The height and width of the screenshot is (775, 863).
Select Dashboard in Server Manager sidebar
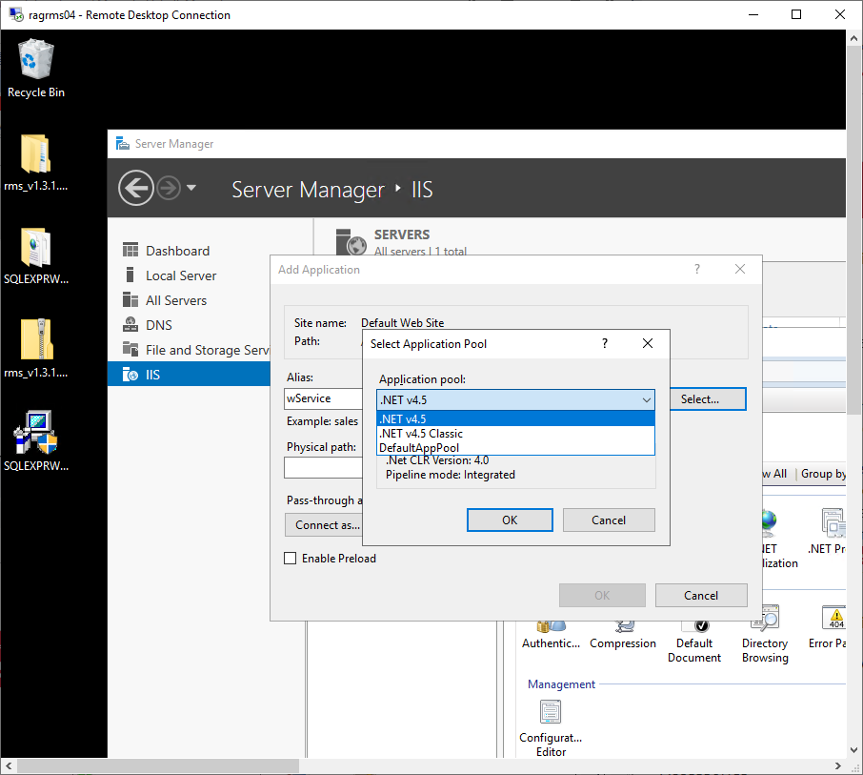coord(177,251)
